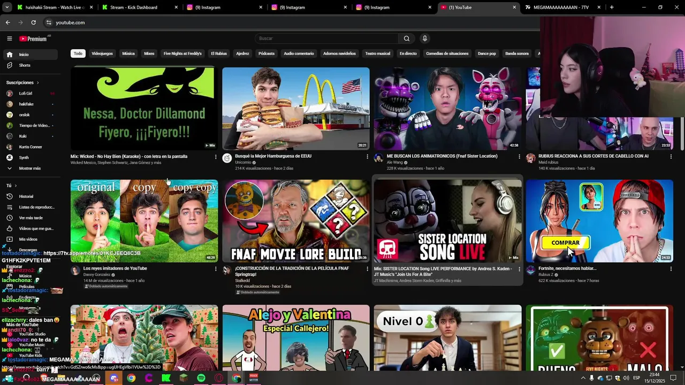Play the Nivel 0 chess video thumbnail

pos(447,338)
